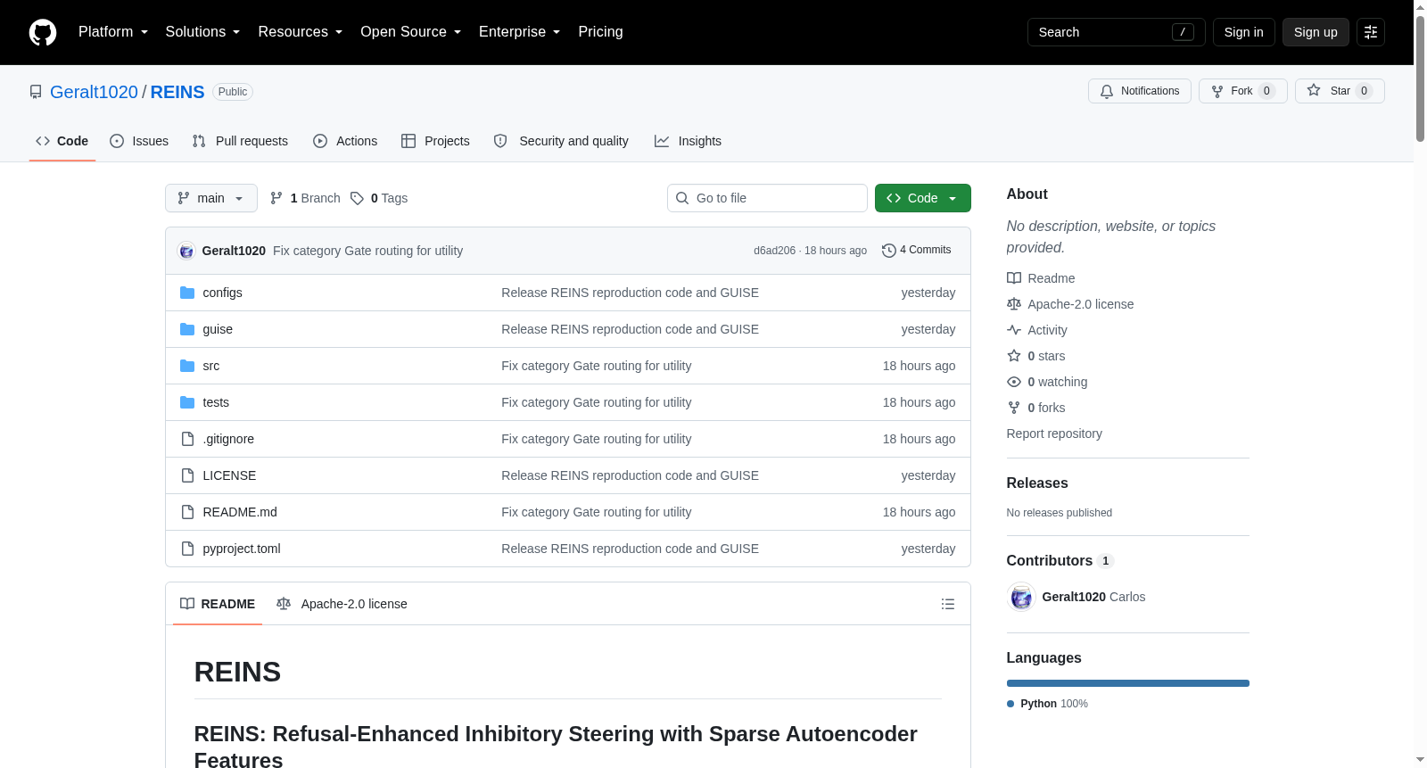Image resolution: width=1427 pixels, height=768 pixels.
Task: Click the contributor avatar for Geralt1020
Action: tap(1021, 597)
